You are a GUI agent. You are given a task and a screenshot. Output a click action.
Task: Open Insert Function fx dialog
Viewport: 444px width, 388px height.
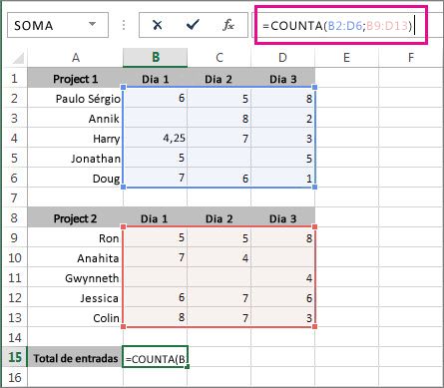click(228, 25)
